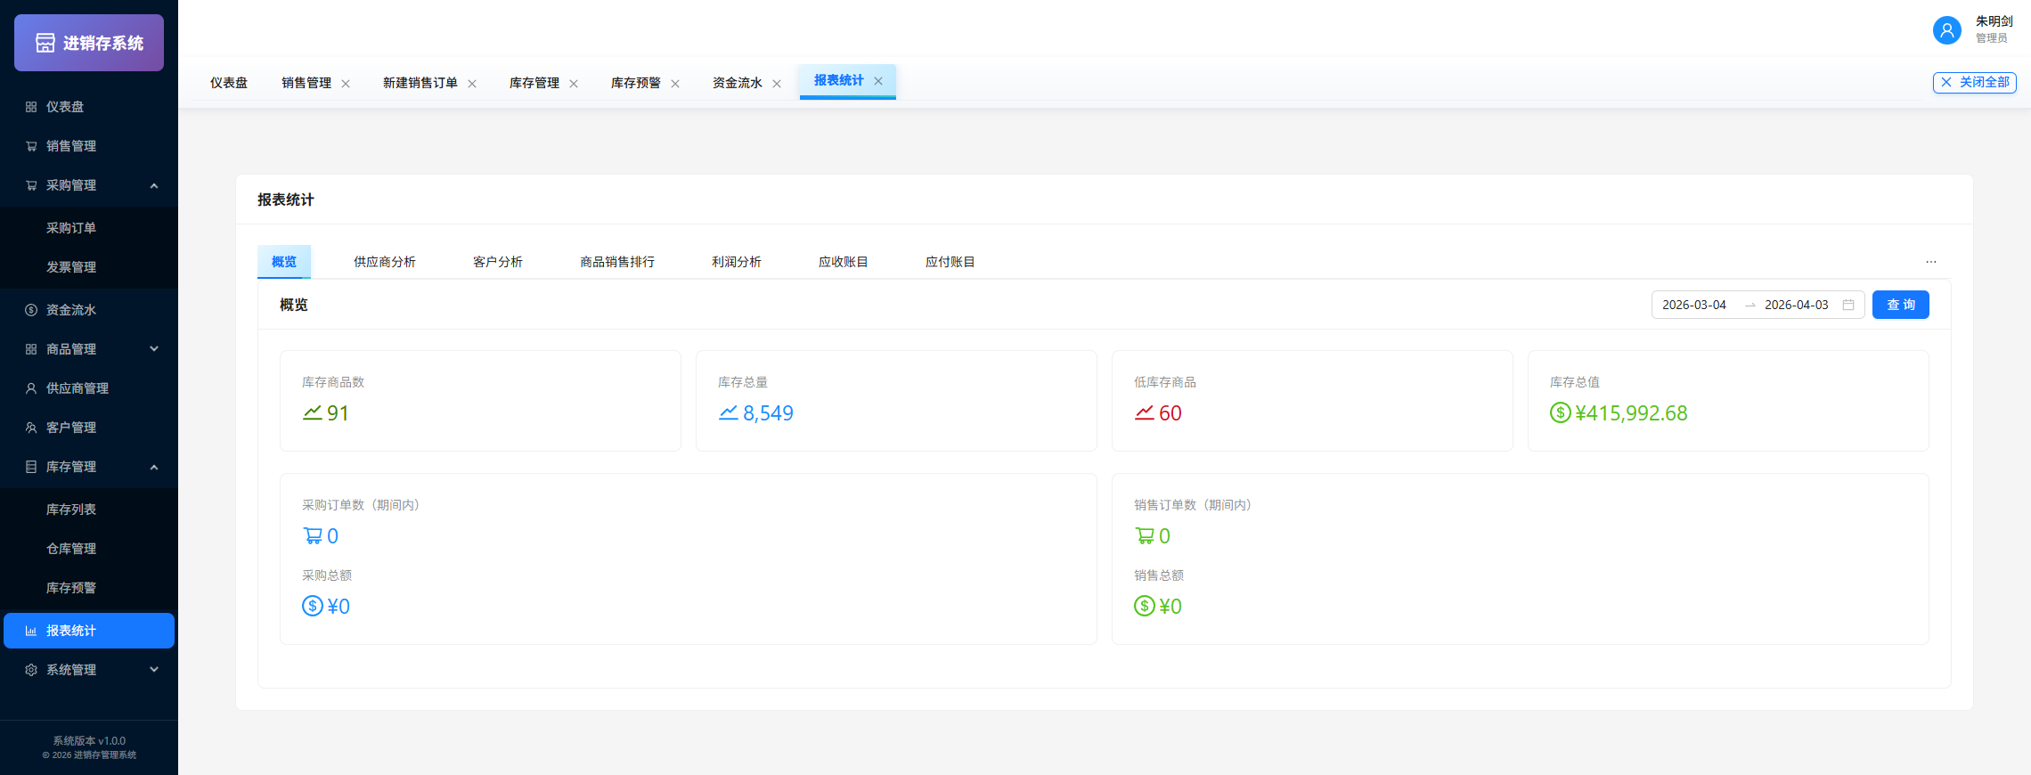Viewport: 2031px width, 775px height.
Task: Close the 资金流水 tab
Action: [777, 84]
